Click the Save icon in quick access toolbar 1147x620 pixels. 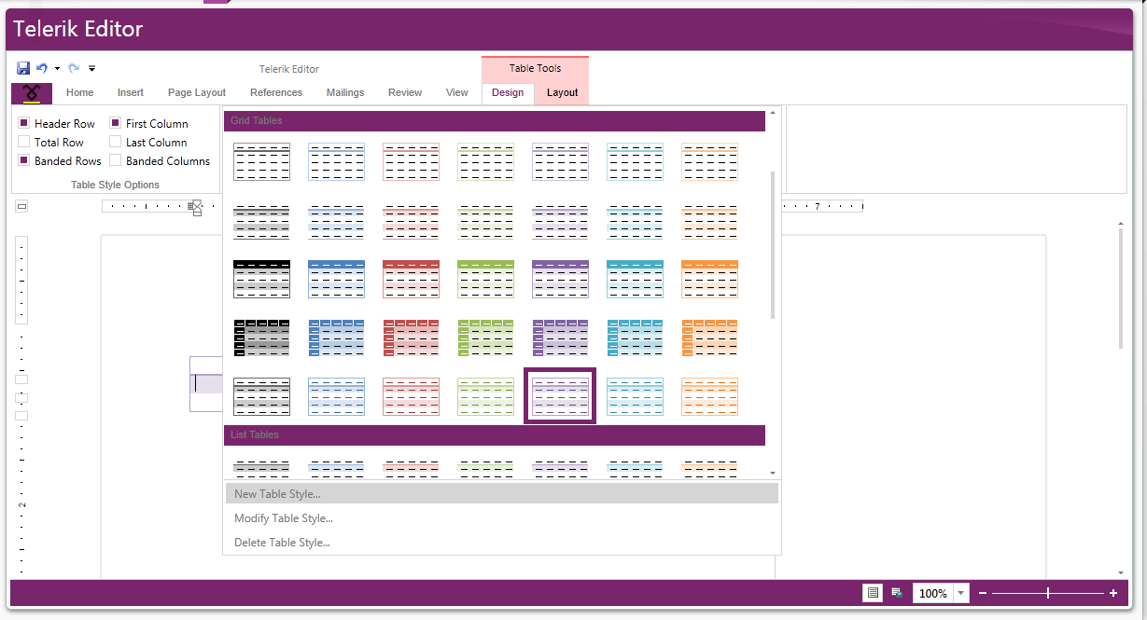coord(22,67)
